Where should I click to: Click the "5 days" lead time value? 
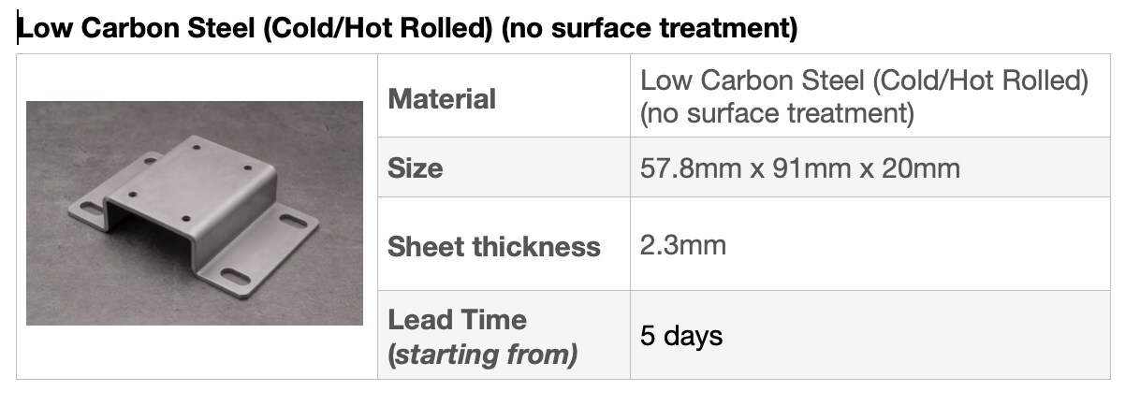click(681, 336)
